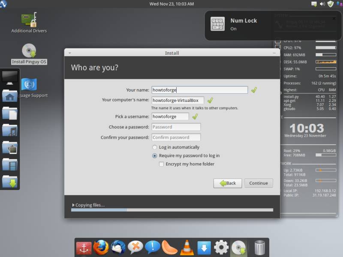Open the Additional Drivers desktop icon
343x257 pixels.
coord(29,23)
